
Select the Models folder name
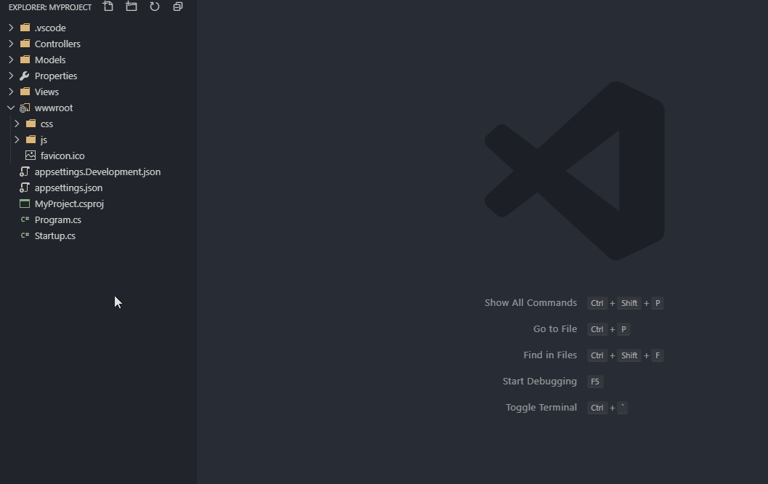click(x=50, y=60)
